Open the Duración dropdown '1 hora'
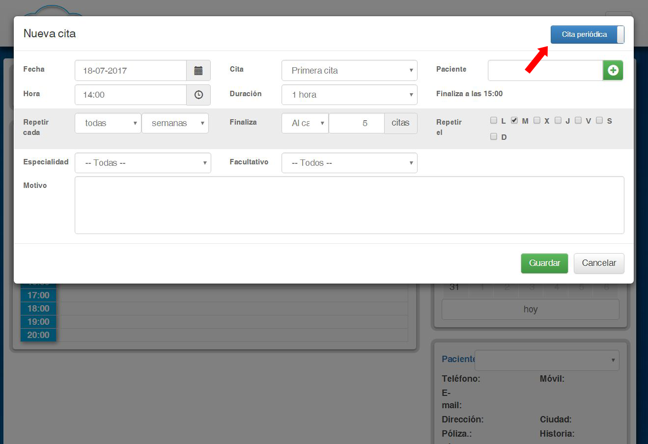 349,95
